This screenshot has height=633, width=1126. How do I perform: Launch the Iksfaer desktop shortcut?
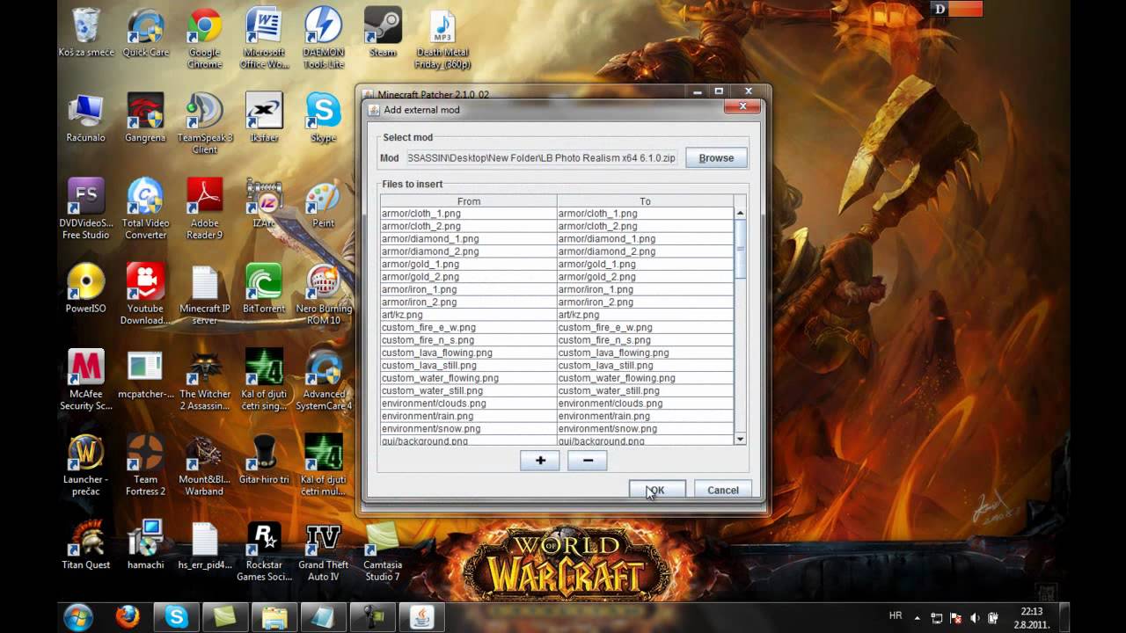(264, 118)
